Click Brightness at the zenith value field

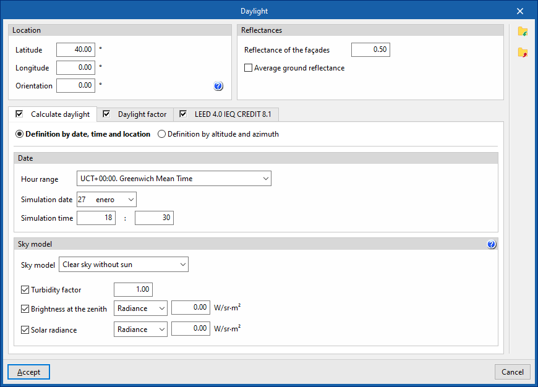(x=190, y=307)
